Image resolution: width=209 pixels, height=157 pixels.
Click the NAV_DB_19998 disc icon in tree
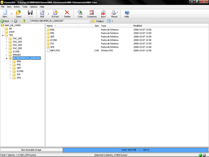(x=2, y=25)
